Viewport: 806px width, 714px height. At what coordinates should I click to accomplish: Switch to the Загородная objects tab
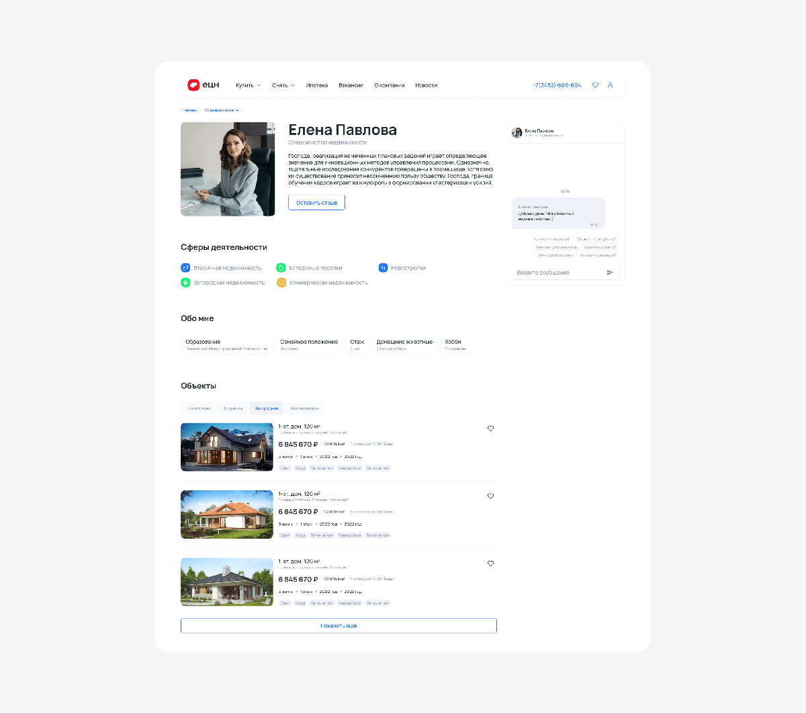266,408
